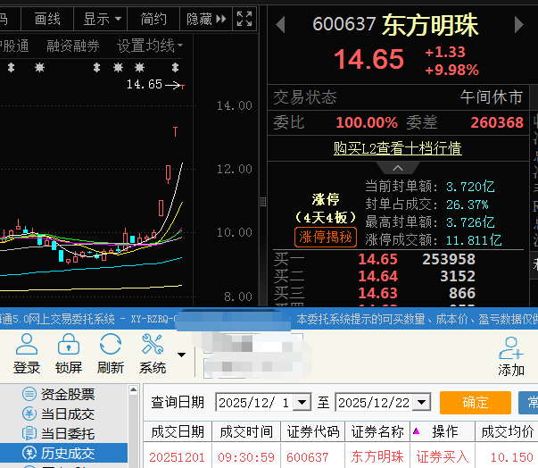
Task: Click the pink sort triangle in 操作 header
Action: (x=416, y=430)
